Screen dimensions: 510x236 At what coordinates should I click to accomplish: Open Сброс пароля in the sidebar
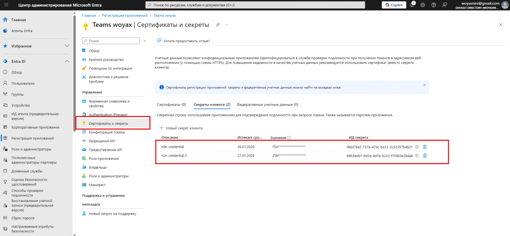point(23,218)
